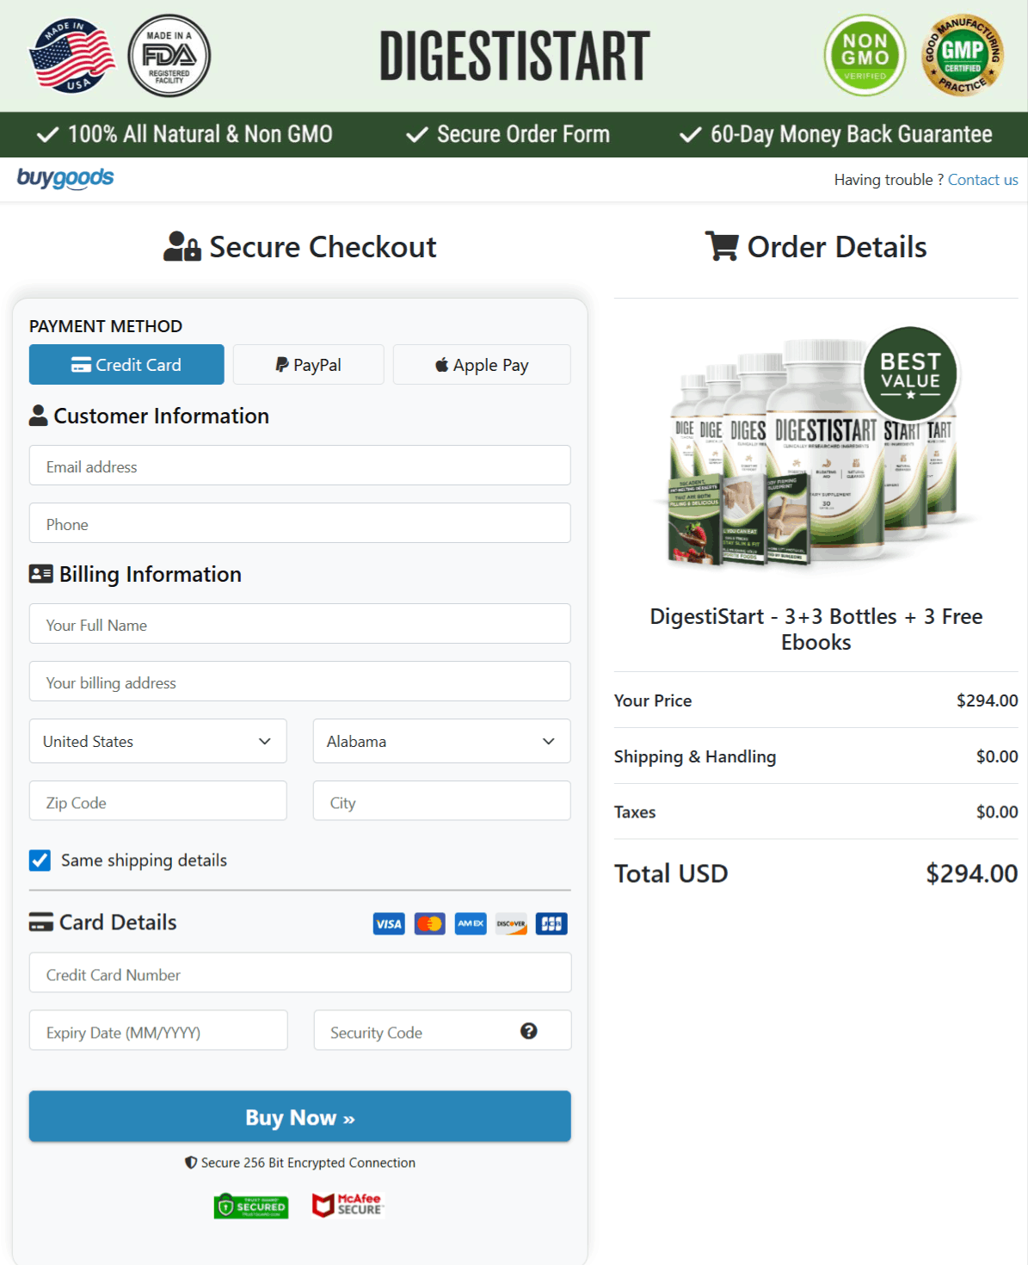Click the Email address input field
Viewport: 1028px width, 1265px height.
(299, 466)
